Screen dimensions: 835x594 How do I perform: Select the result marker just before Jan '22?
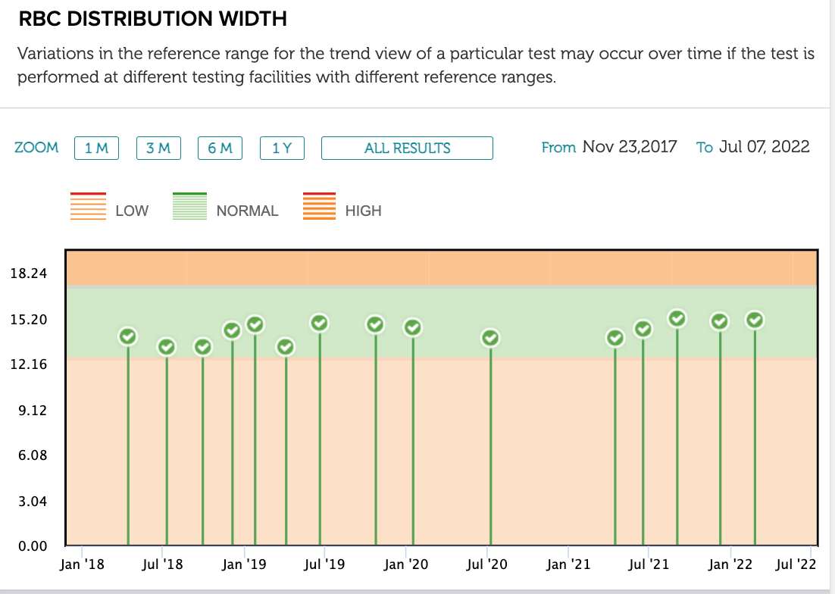[720, 321]
